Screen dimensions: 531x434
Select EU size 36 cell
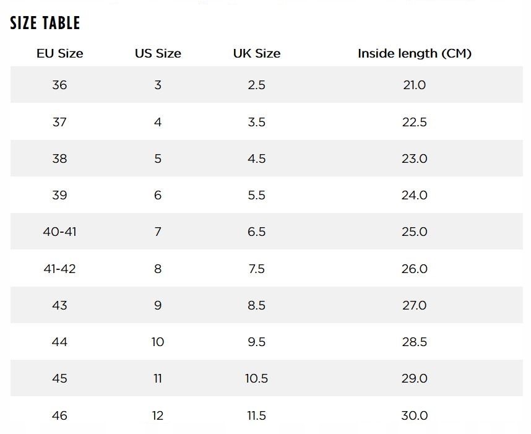point(59,85)
